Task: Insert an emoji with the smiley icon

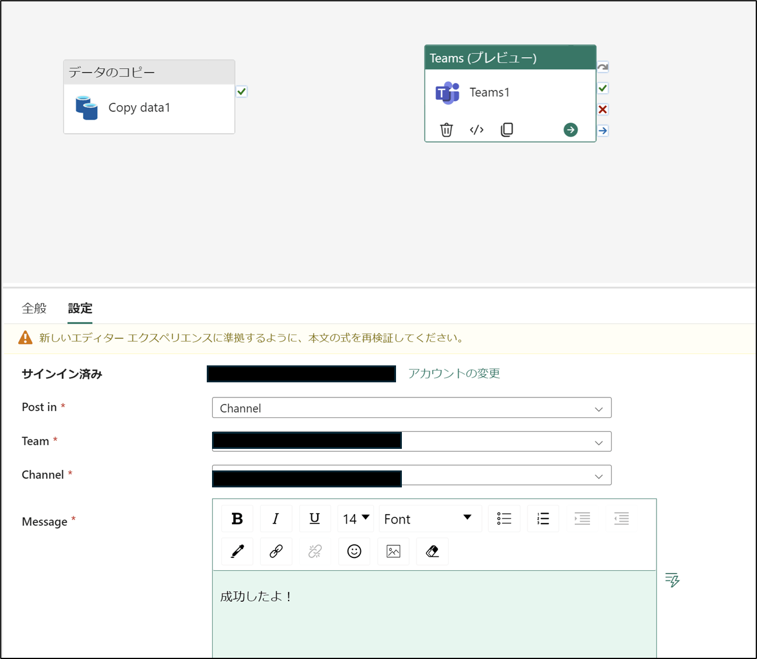Action: (354, 551)
